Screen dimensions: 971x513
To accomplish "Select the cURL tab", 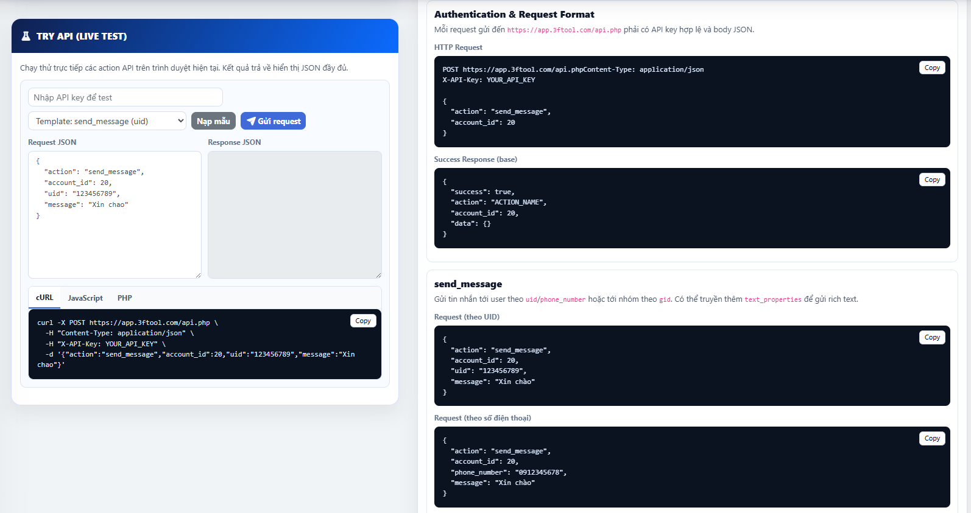I will (x=44, y=298).
